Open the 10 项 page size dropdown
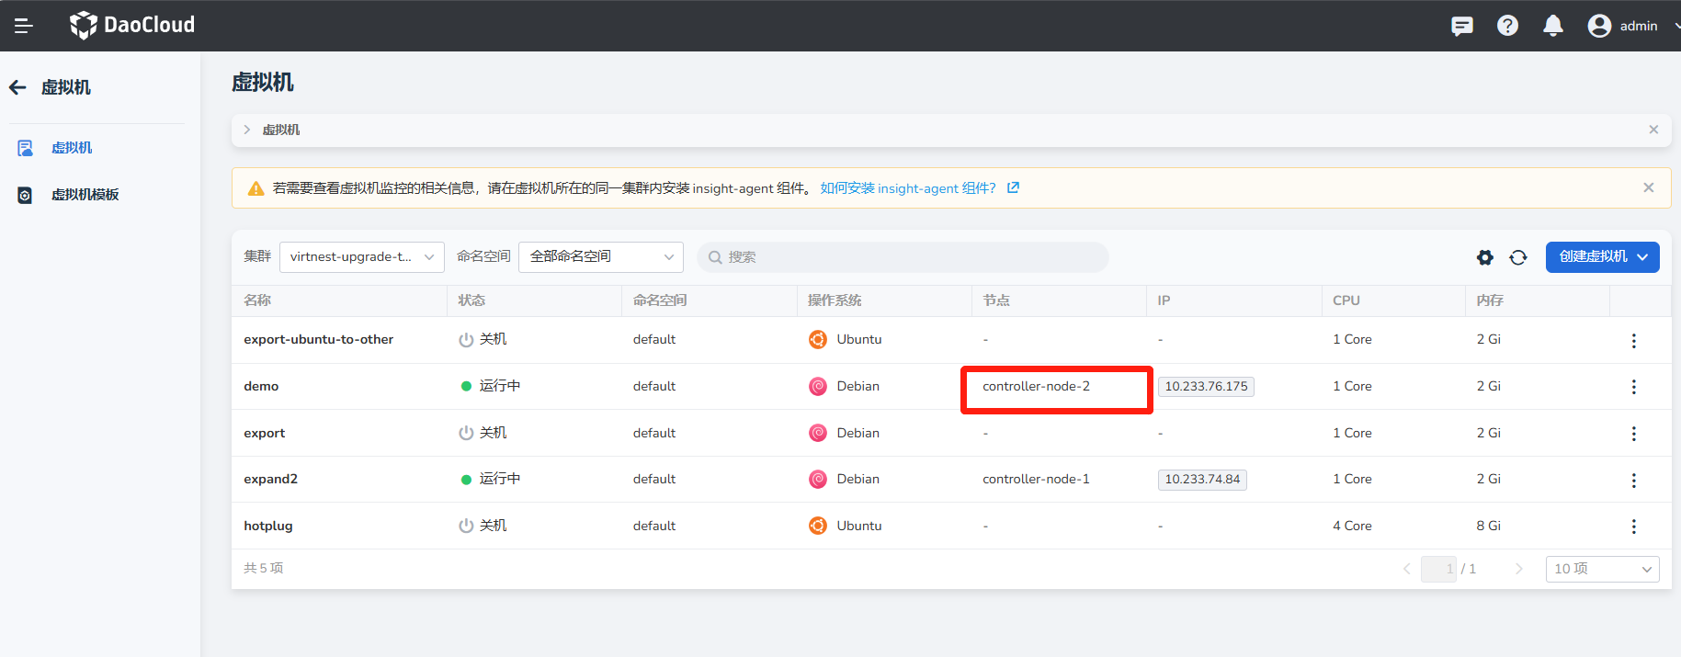Viewport: 1681px width, 657px height. 1602,569
